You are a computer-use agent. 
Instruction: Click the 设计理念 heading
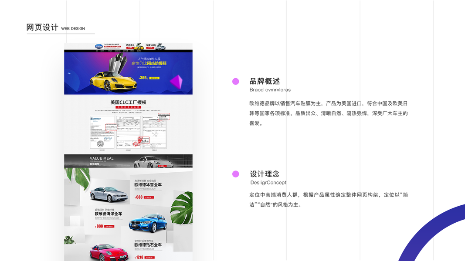tap(265, 174)
